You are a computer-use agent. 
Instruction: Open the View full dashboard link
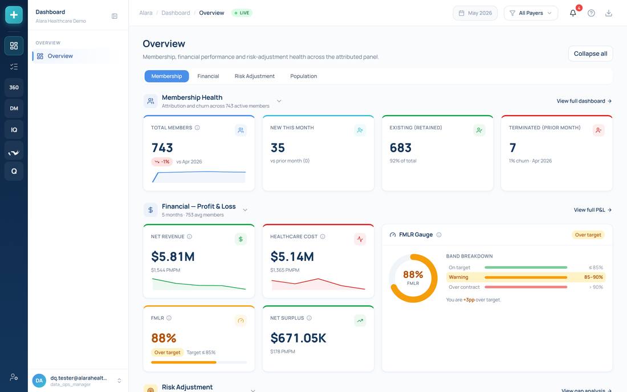coord(584,101)
